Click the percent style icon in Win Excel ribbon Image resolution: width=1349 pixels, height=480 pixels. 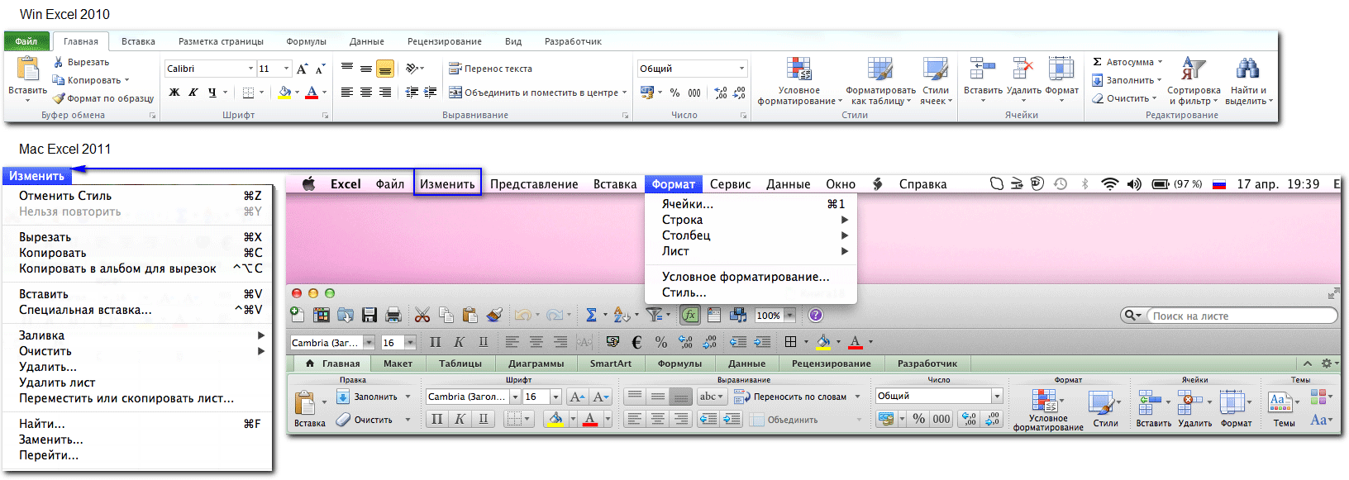click(674, 93)
